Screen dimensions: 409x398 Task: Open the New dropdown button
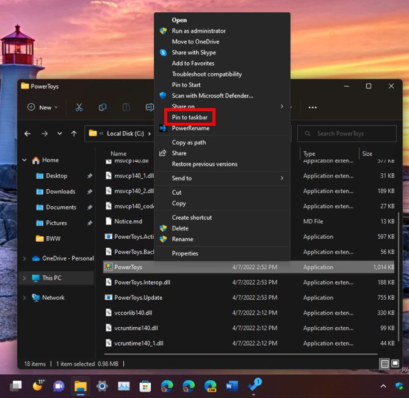coord(43,107)
